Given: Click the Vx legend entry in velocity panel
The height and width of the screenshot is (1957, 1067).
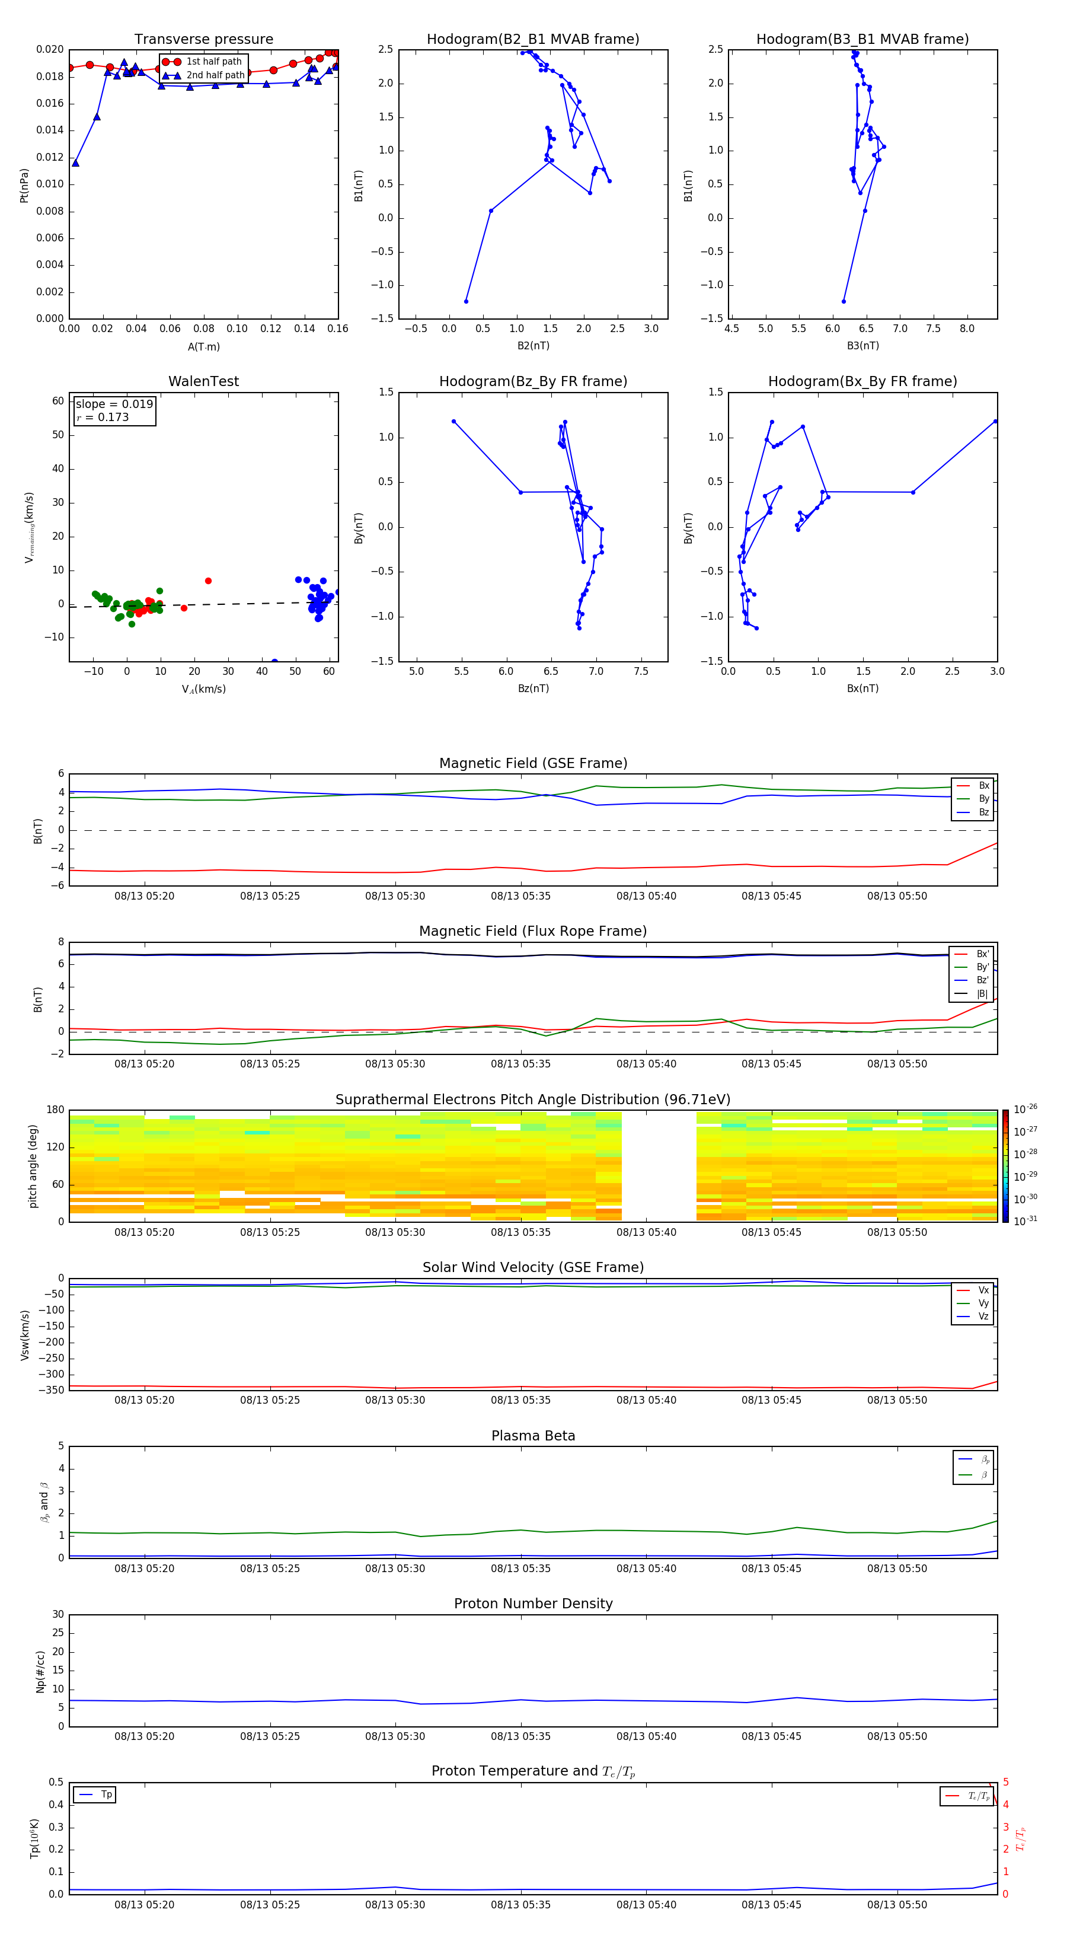Looking at the screenshot, I should [973, 1290].
